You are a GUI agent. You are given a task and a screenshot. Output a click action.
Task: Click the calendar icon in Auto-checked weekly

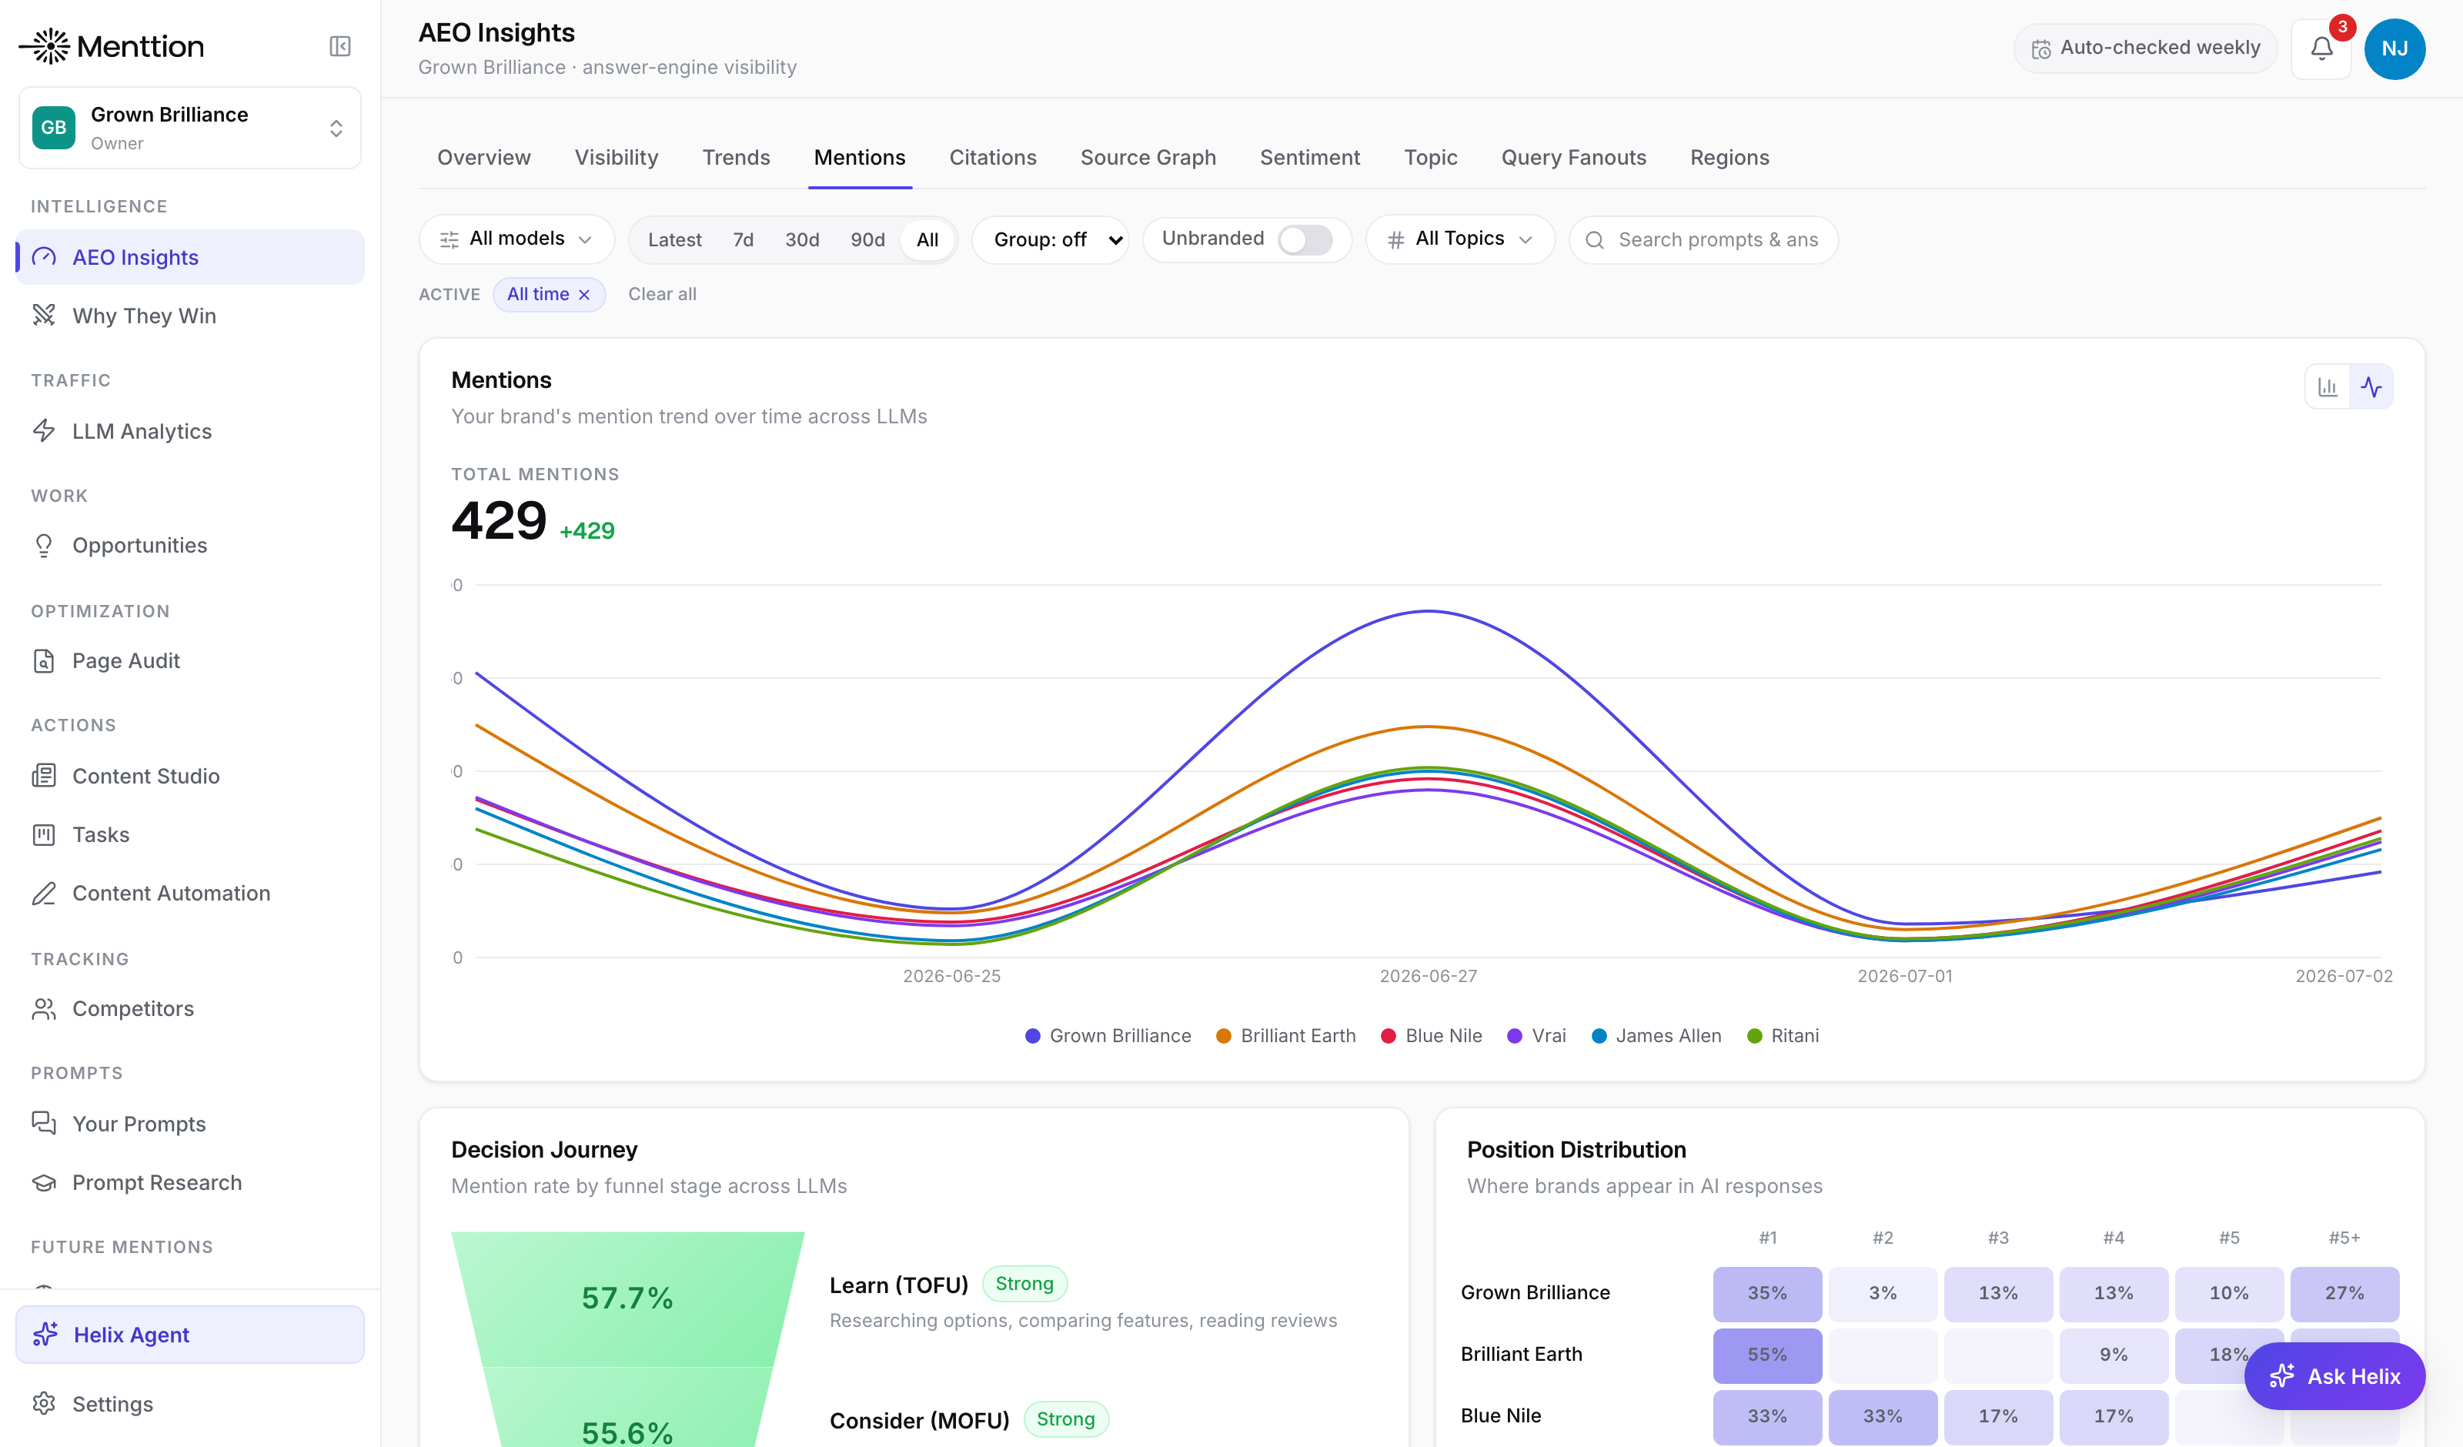(x=2040, y=49)
